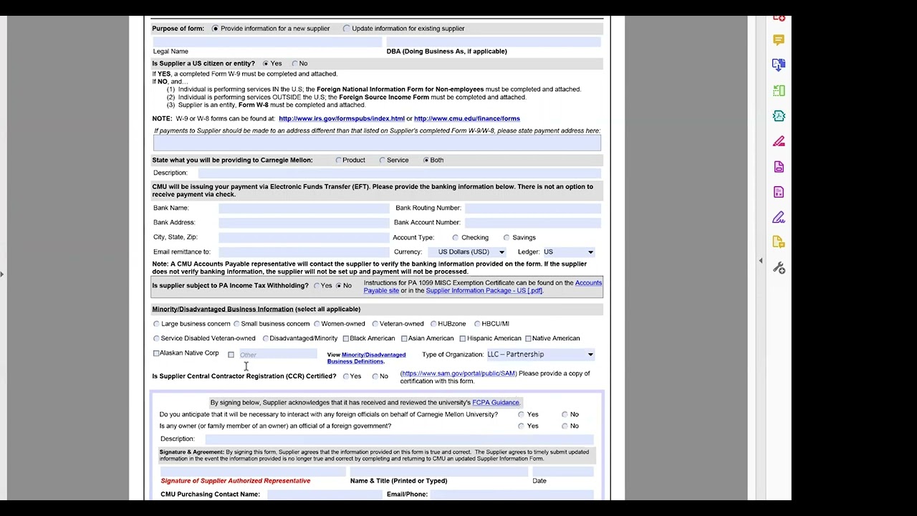Screen dimensions: 917x516
Task: Check the Asian American checkbox
Action: (404, 338)
